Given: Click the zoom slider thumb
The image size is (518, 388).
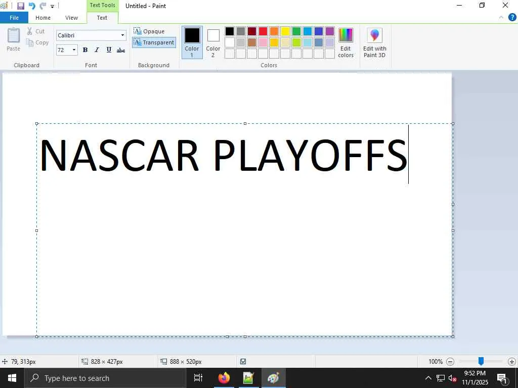Looking at the screenshot, I should click(x=481, y=362).
